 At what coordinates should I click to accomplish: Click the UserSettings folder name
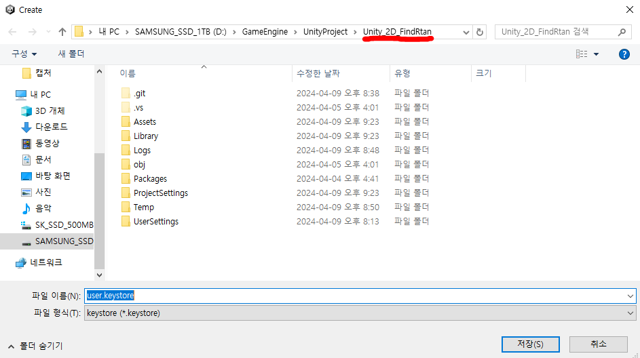tap(156, 222)
